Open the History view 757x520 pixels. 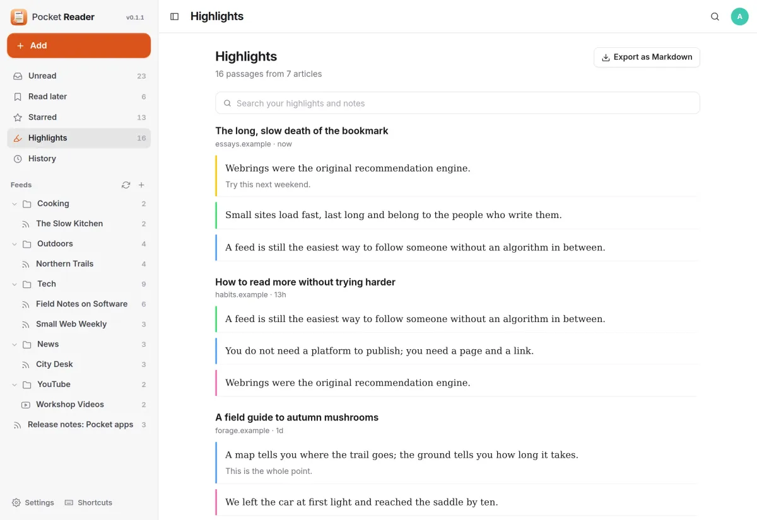[79, 159]
